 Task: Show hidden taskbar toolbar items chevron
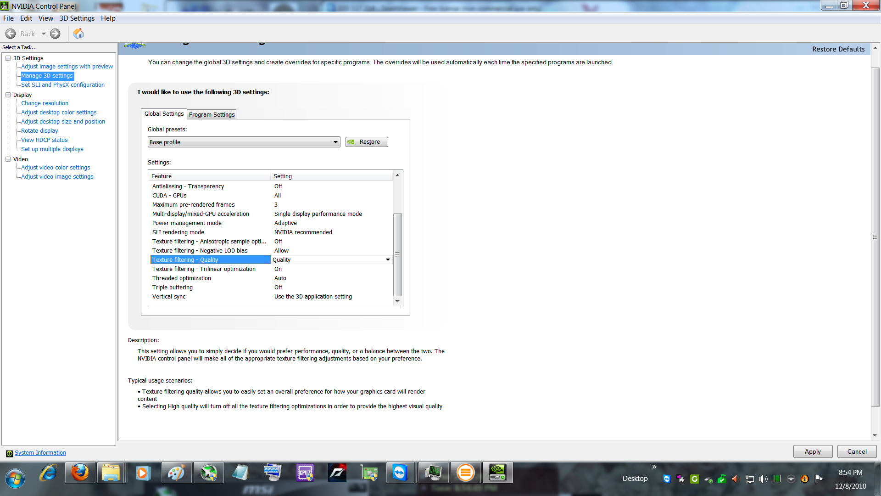(654, 467)
